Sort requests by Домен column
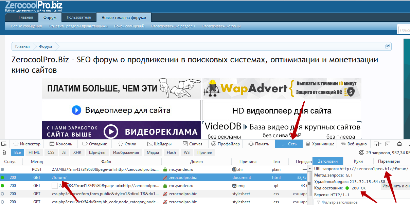The height and width of the screenshot is (205, 410). 196,162
